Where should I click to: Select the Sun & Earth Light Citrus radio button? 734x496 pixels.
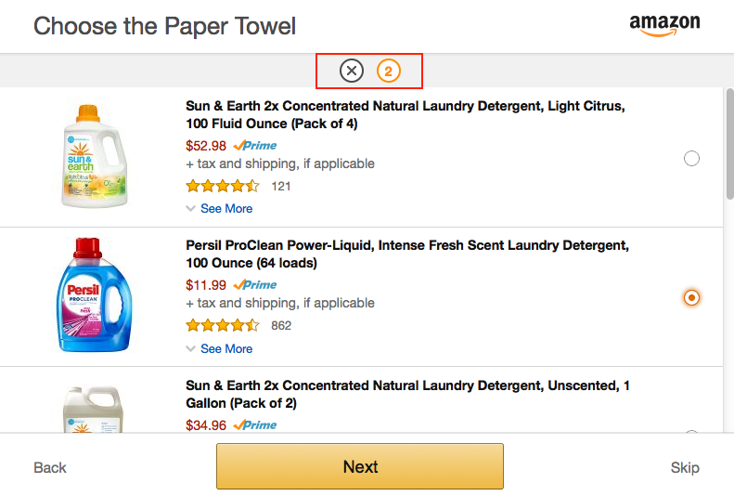(x=691, y=158)
